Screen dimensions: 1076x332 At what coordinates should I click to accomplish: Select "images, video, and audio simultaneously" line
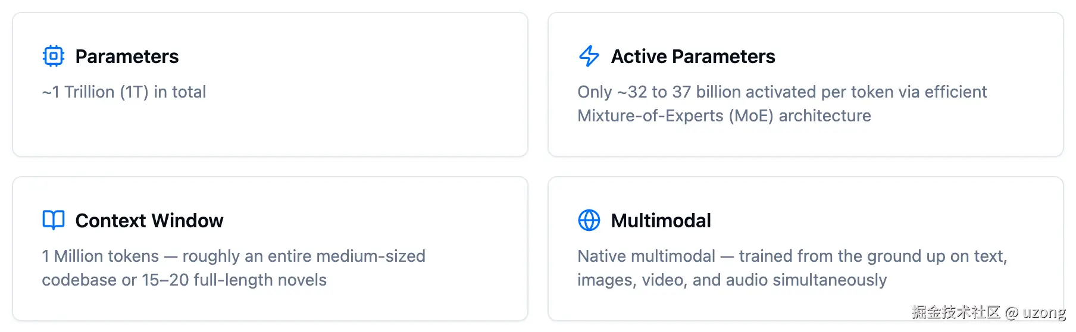click(x=731, y=280)
